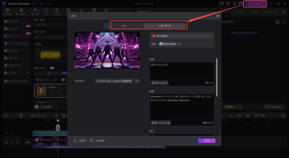Zoom in timeline with plus icon

coord(284,115)
